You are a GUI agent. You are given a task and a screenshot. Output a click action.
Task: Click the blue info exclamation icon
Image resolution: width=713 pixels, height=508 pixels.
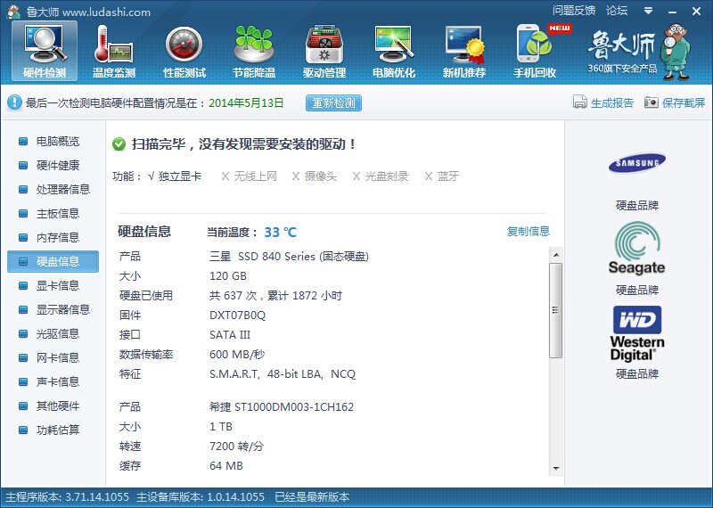coord(14,102)
